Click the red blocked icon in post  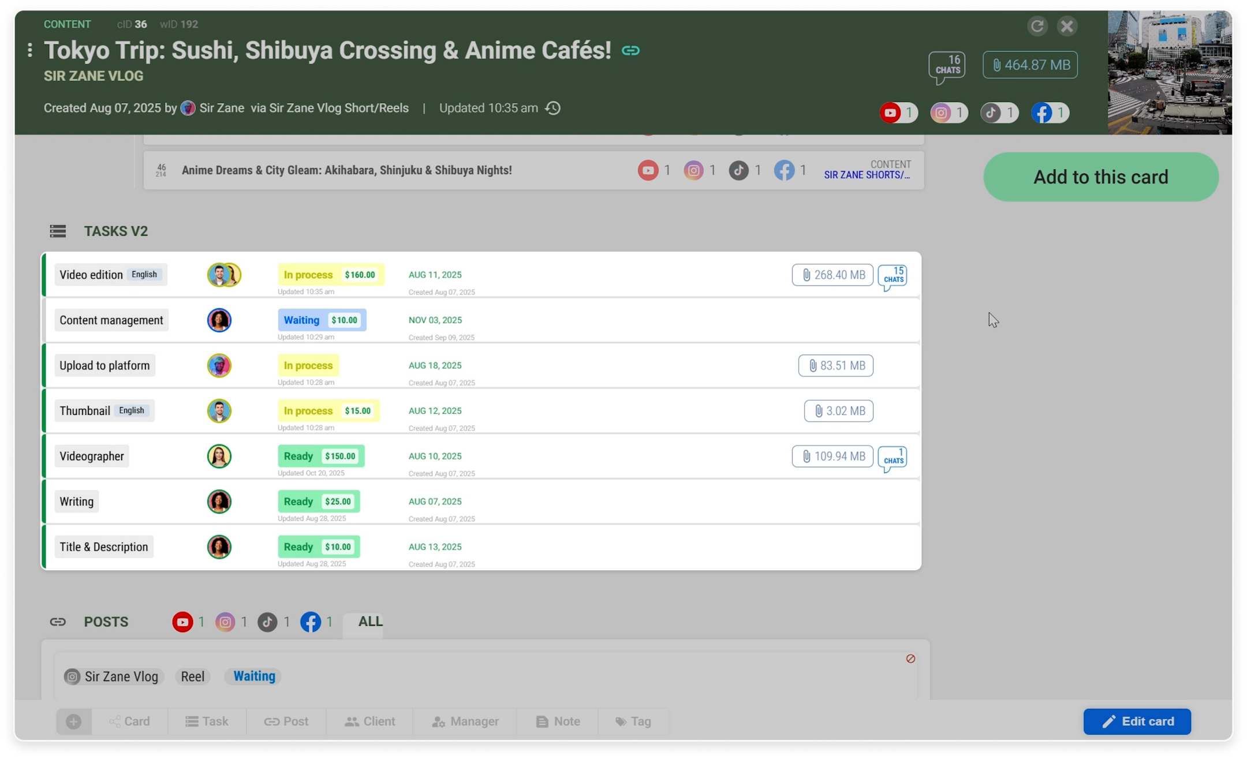tap(910, 659)
